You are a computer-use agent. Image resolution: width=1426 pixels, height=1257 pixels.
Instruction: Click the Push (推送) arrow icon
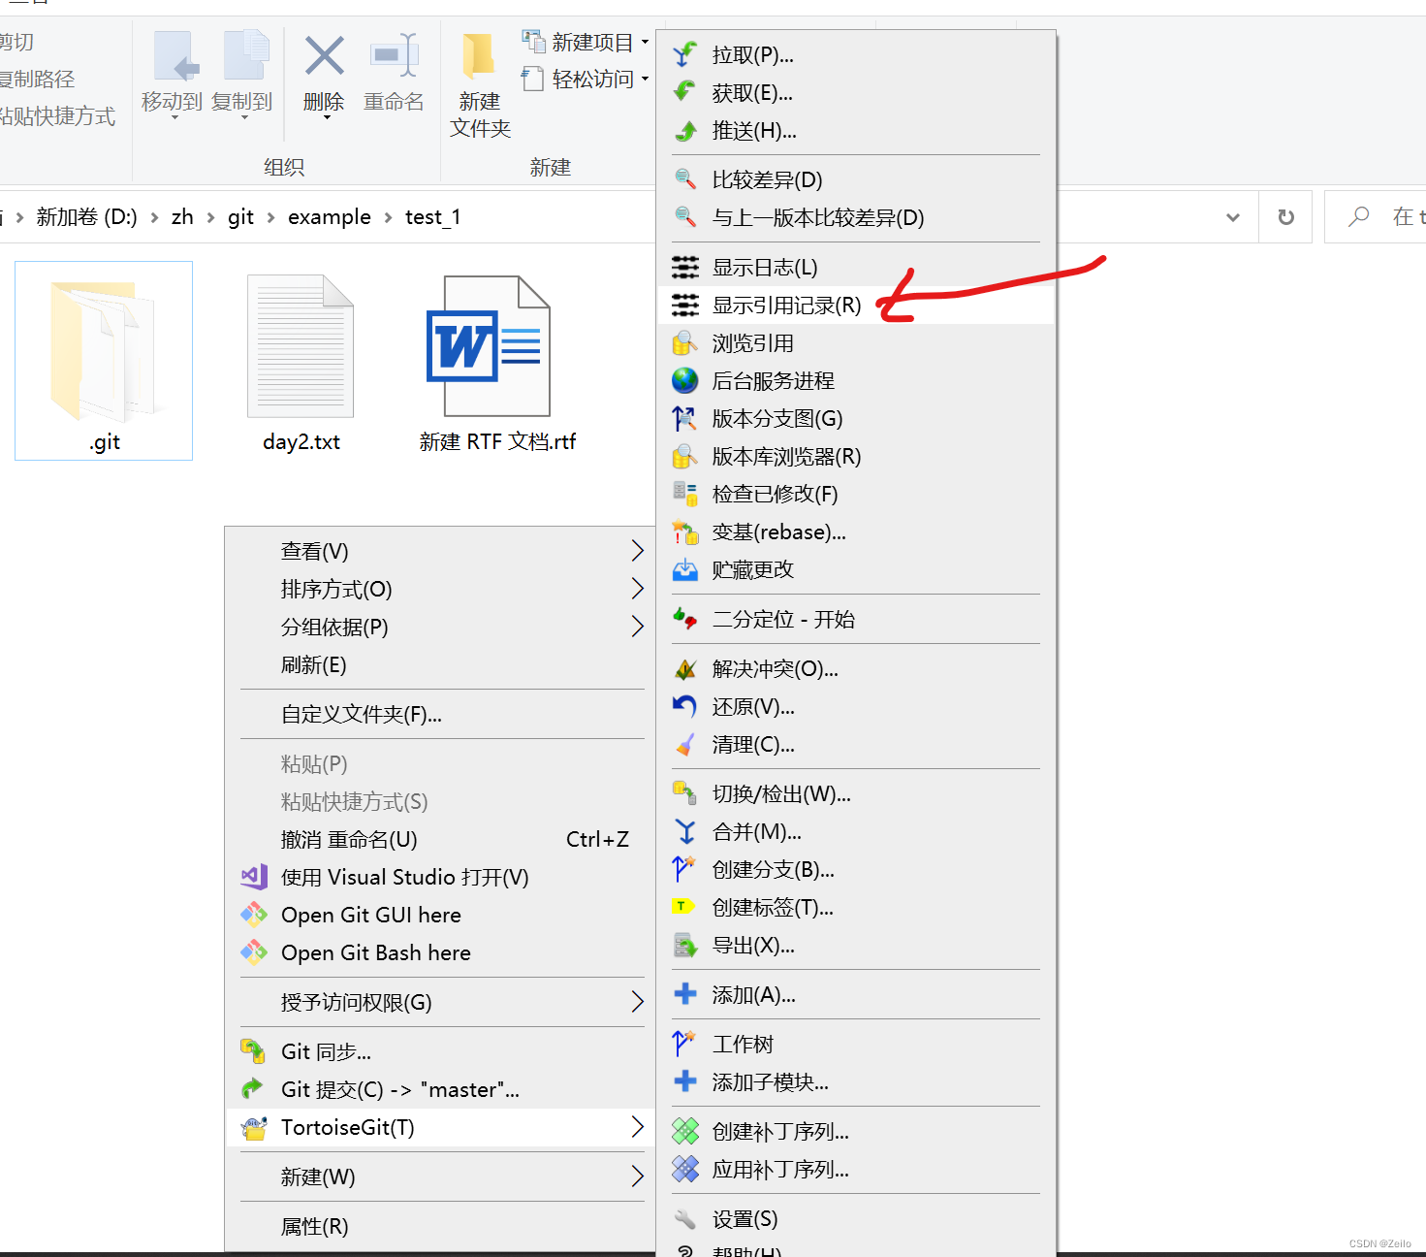pyautogui.click(x=685, y=130)
